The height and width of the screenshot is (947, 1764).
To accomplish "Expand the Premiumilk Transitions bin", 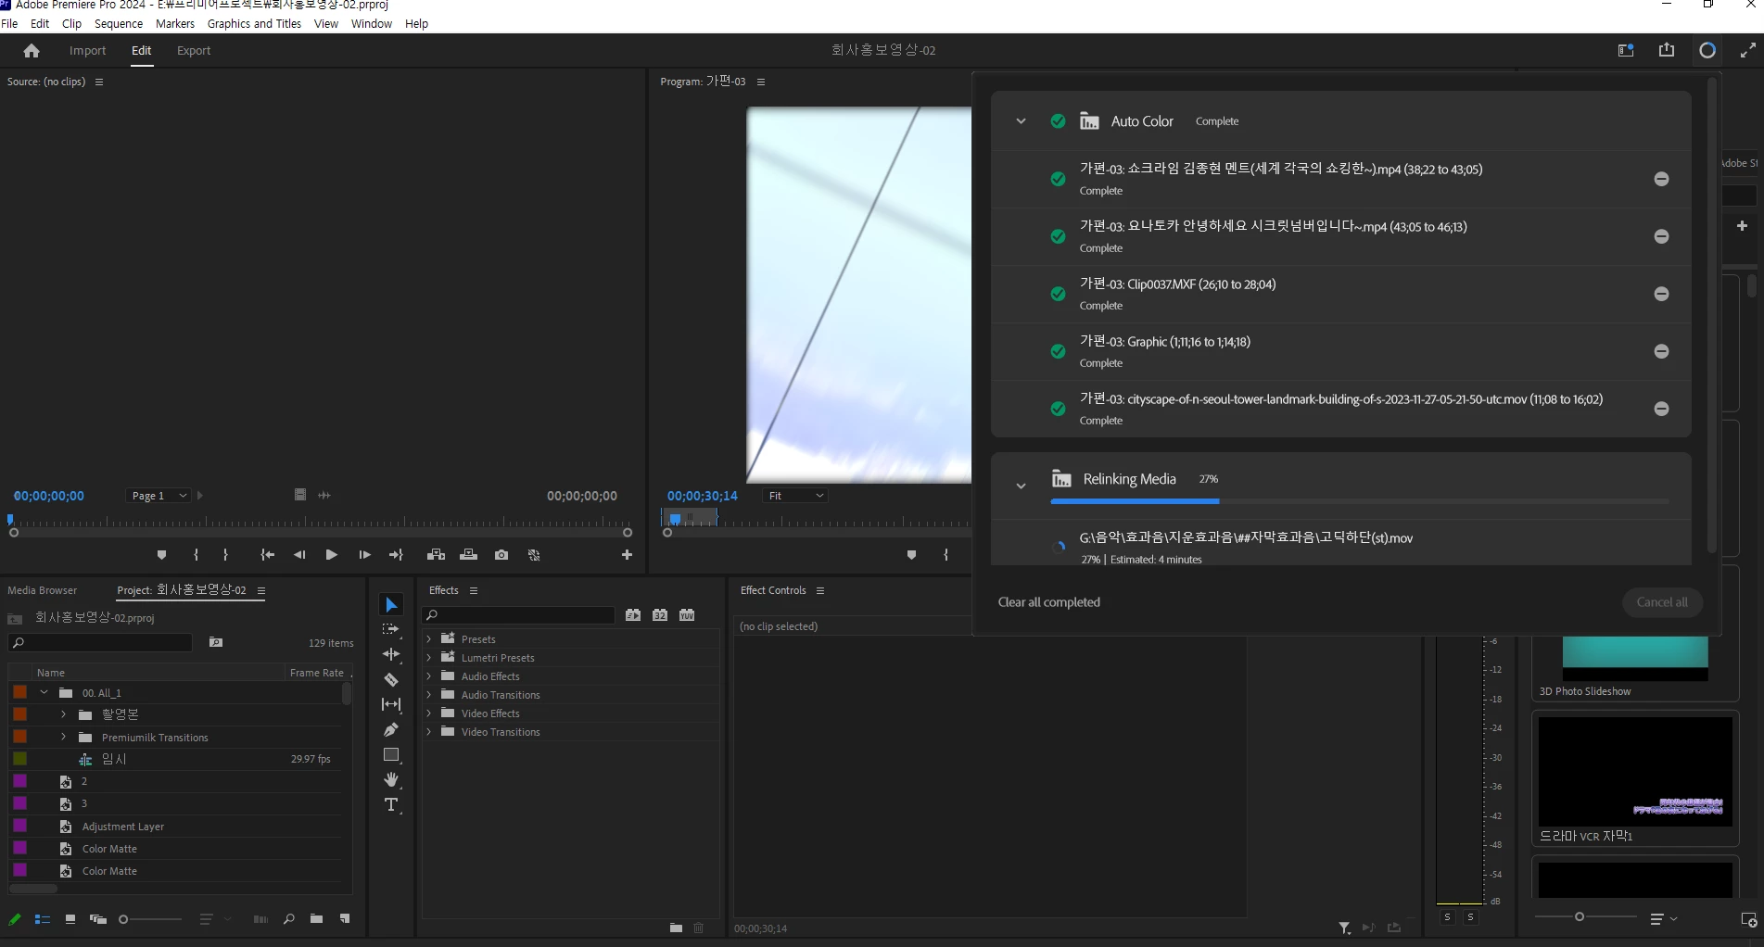I will [x=63, y=737].
